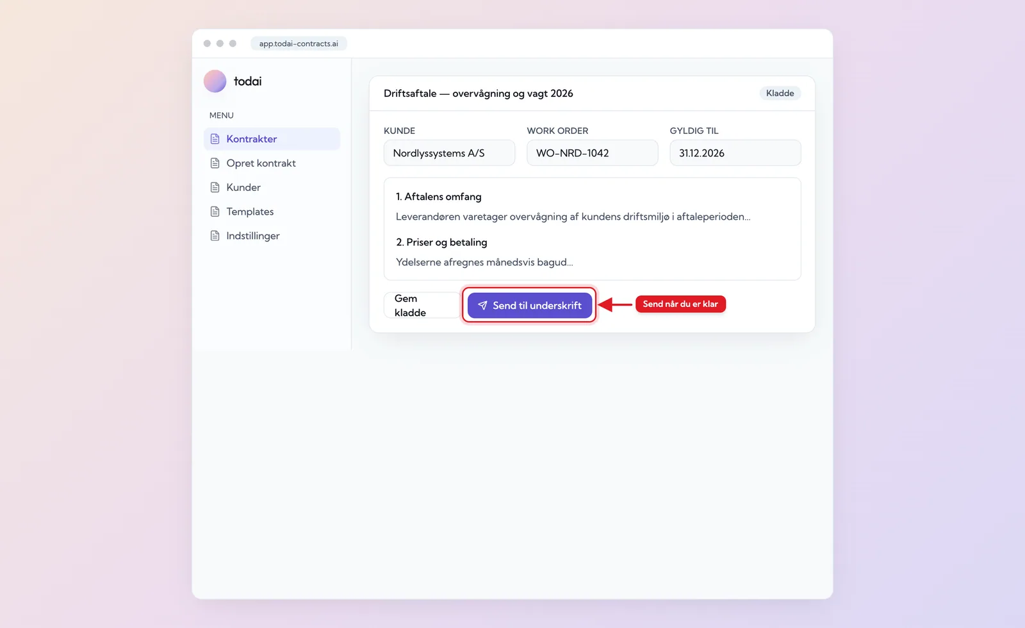Go to Opret kontrakt
Screen dimensions: 1025x628
pos(272,163)
